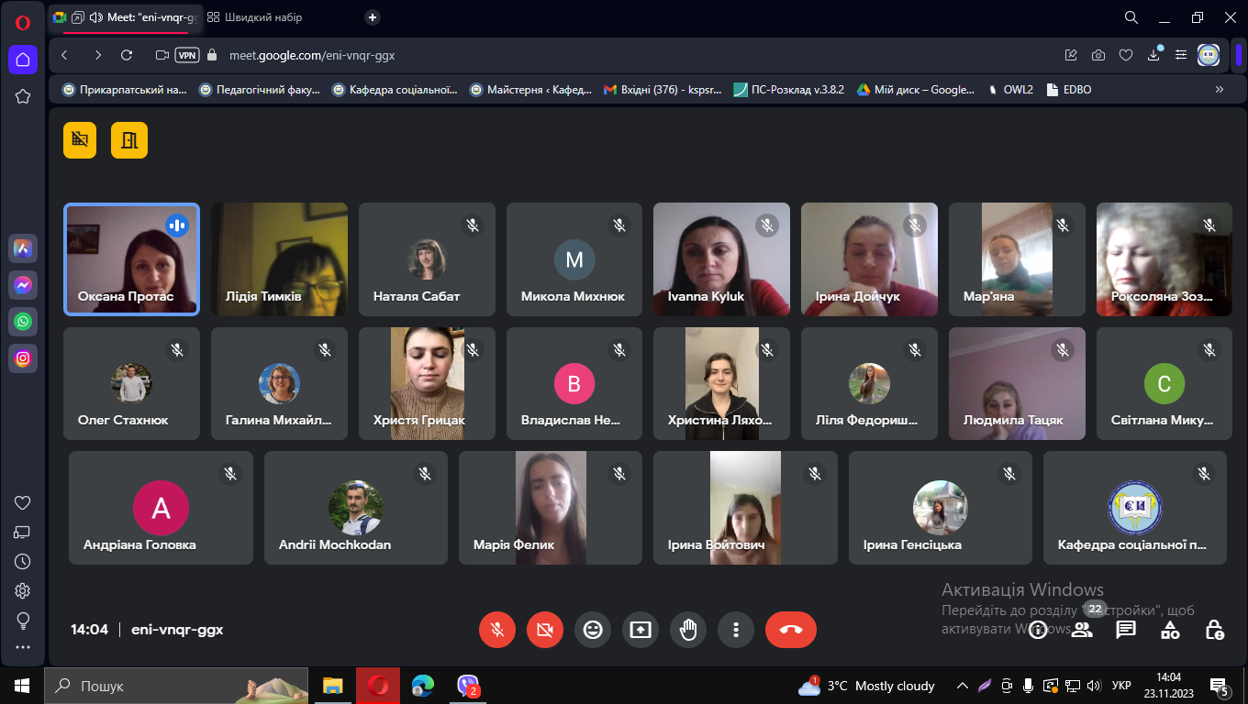The width and height of the screenshot is (1248, 704).
Task: Open the Activities shapes icon
Action: tap(1170, 630)
